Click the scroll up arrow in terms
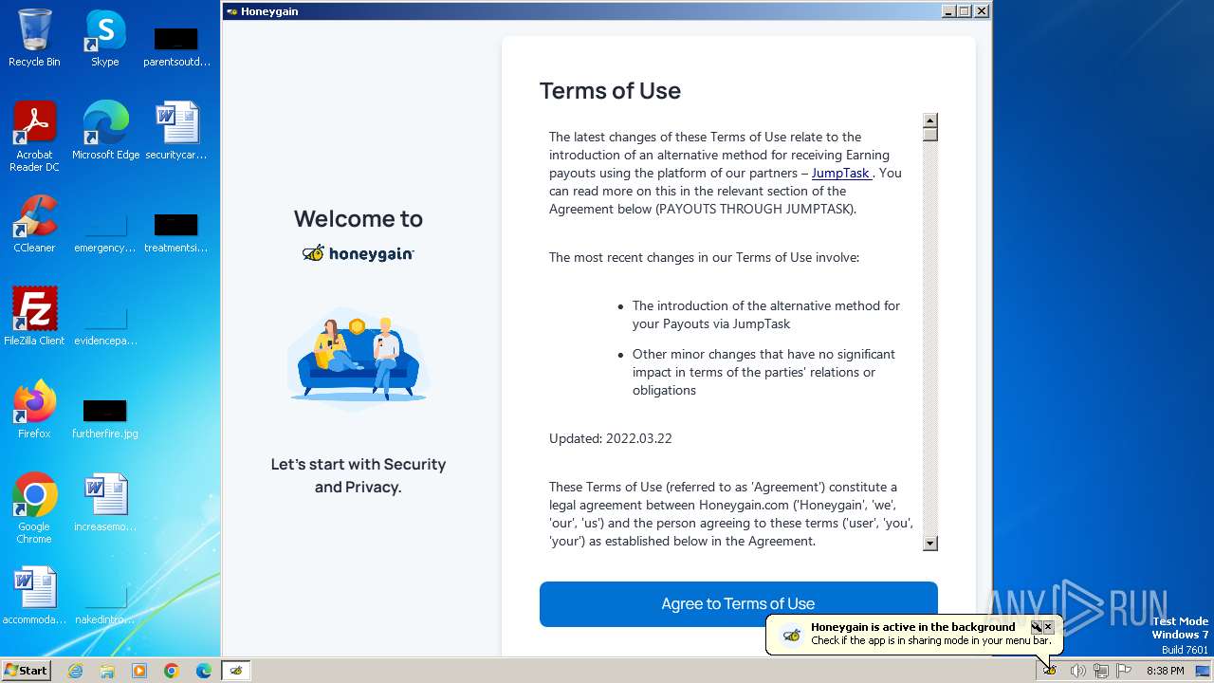Image resolution: width=1214 pixels, height=683 pixels. (x=930, y=120)
